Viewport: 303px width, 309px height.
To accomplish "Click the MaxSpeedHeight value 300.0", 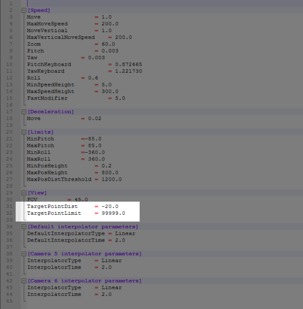I will click(110, 92).
